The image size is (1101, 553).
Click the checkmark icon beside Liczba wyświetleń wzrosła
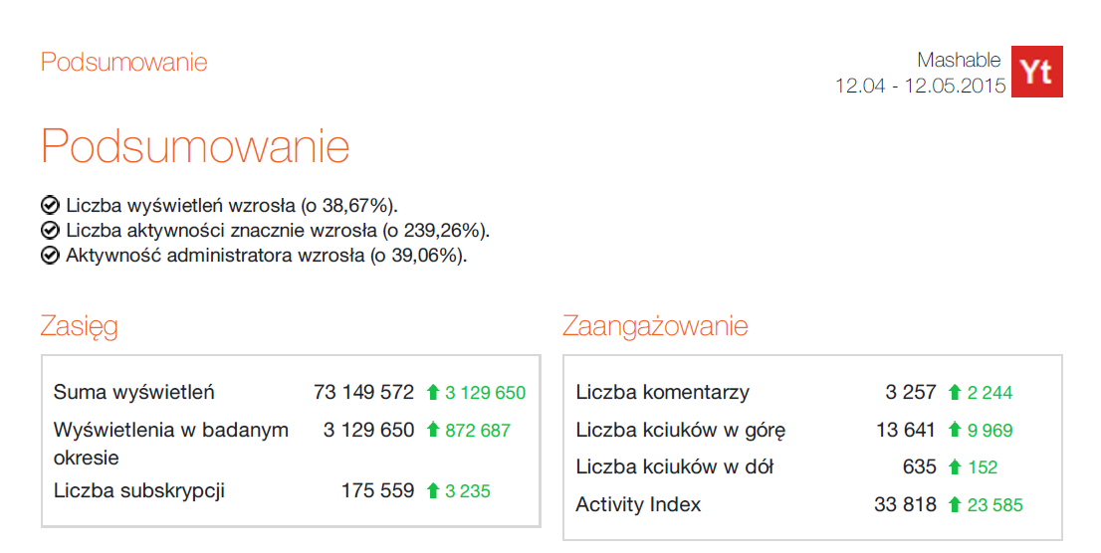pos(50,206)
